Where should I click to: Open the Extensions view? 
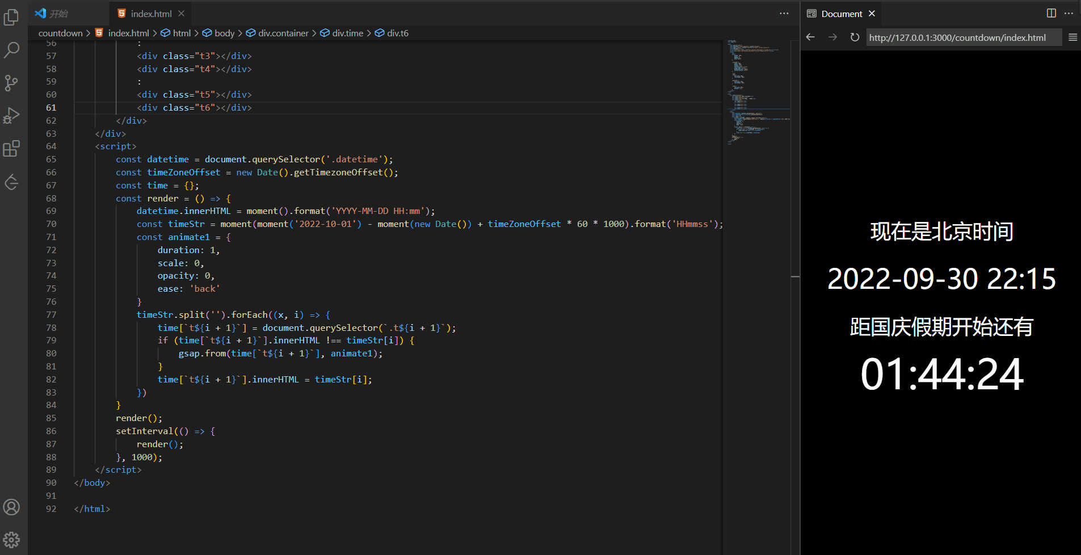(x=11, y=149)
